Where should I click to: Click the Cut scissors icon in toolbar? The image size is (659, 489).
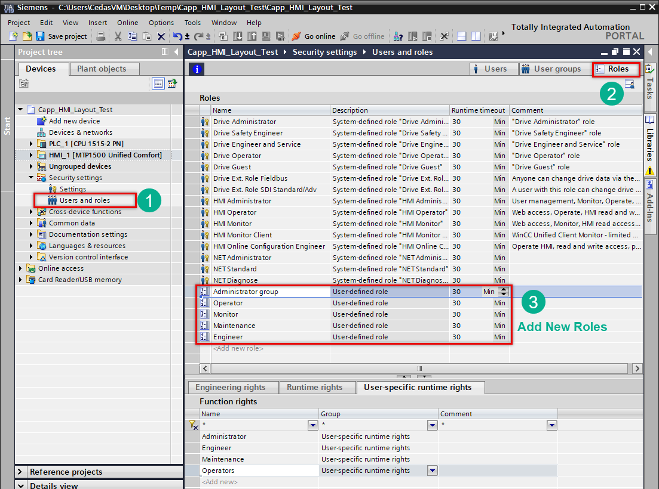[x=118, y=36]
